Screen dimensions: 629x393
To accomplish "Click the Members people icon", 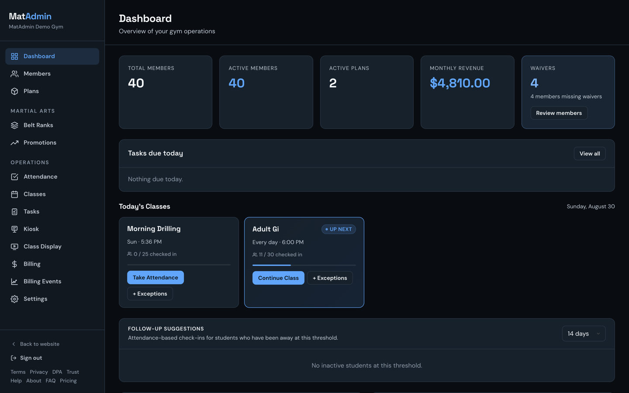I will (x=14, y=74).
